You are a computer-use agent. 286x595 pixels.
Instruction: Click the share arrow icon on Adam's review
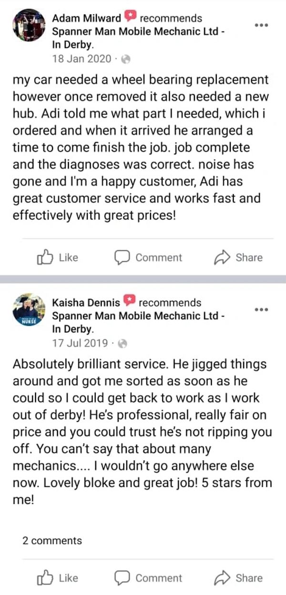pos(222,258)
